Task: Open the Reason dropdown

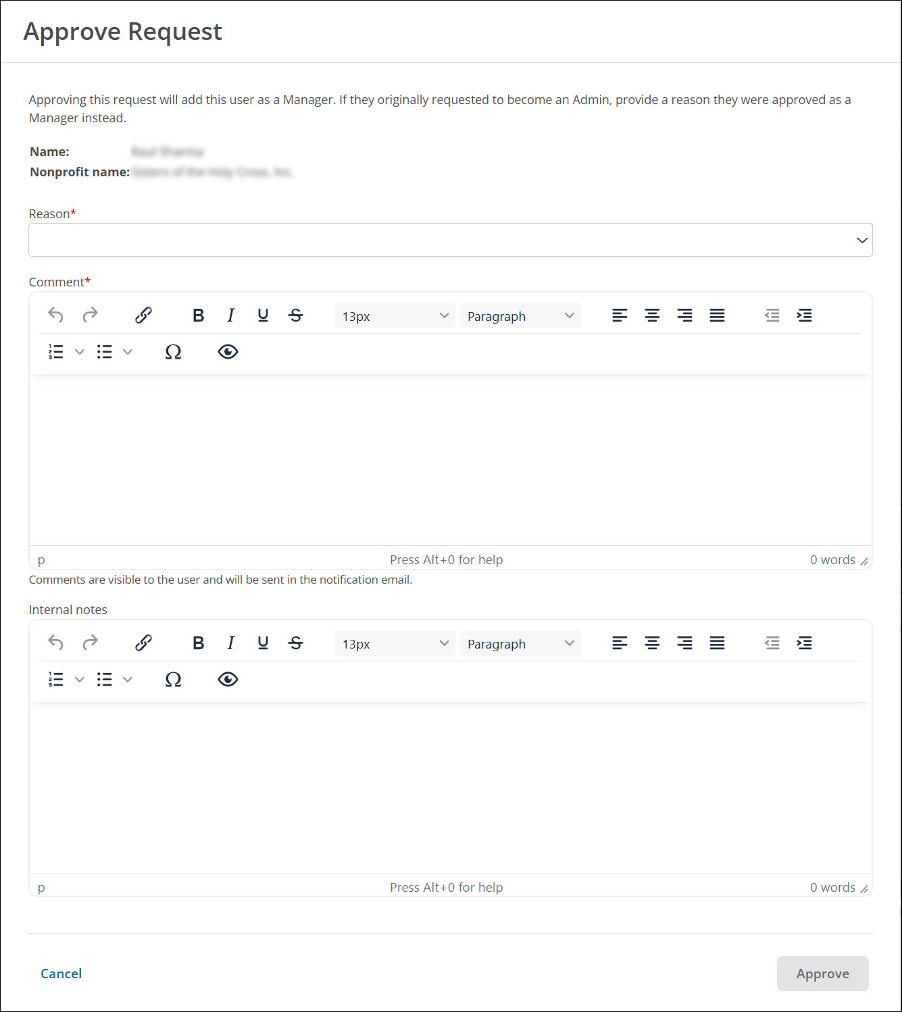Action: [450, 240]
